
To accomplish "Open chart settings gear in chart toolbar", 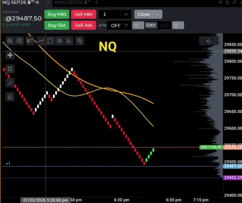I will pos(60,41).
